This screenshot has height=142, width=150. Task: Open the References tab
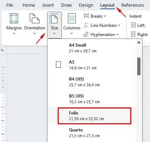[x=133, y=5]
